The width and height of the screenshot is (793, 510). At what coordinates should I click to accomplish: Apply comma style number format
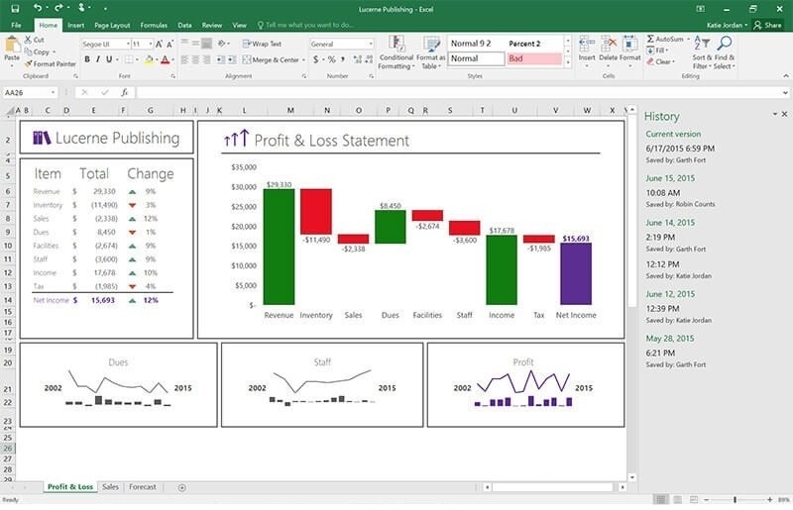click(343, 59)
